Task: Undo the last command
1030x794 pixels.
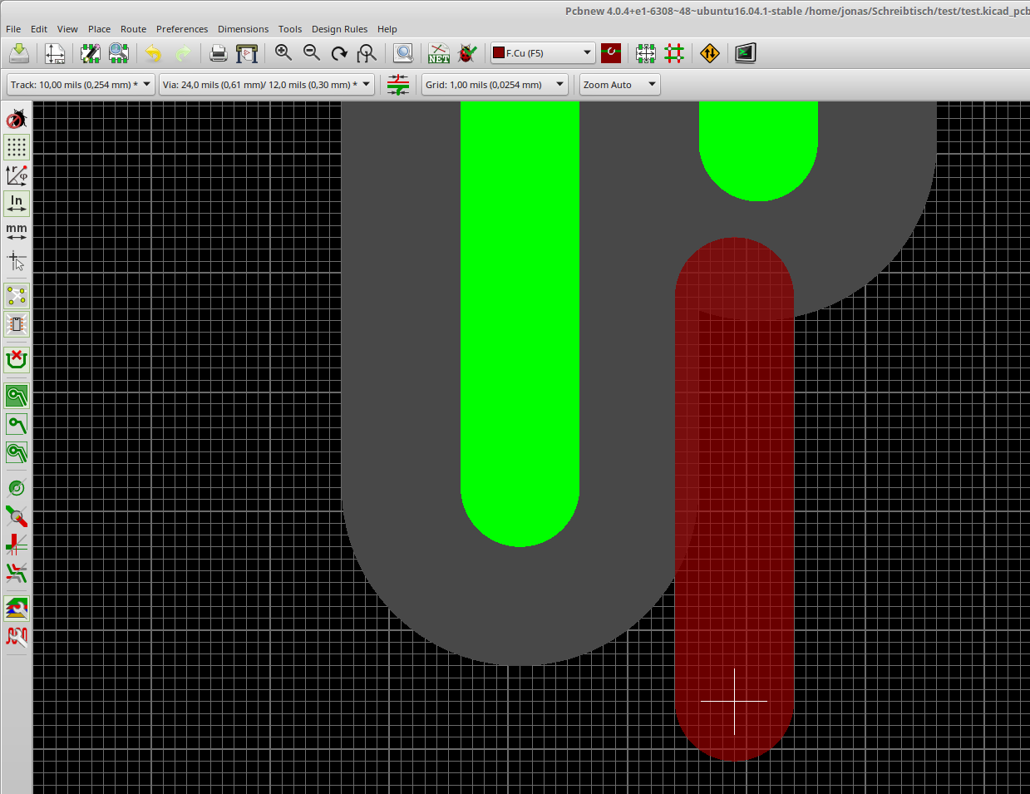Action: coord(153,53)
